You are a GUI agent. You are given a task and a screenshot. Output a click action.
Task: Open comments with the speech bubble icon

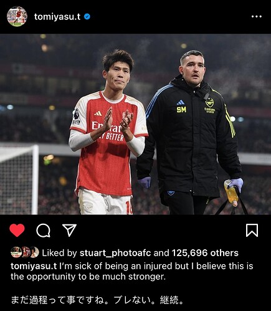point(43,231)
